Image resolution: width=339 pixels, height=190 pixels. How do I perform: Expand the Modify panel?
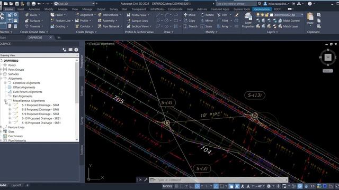coord(211,32)
